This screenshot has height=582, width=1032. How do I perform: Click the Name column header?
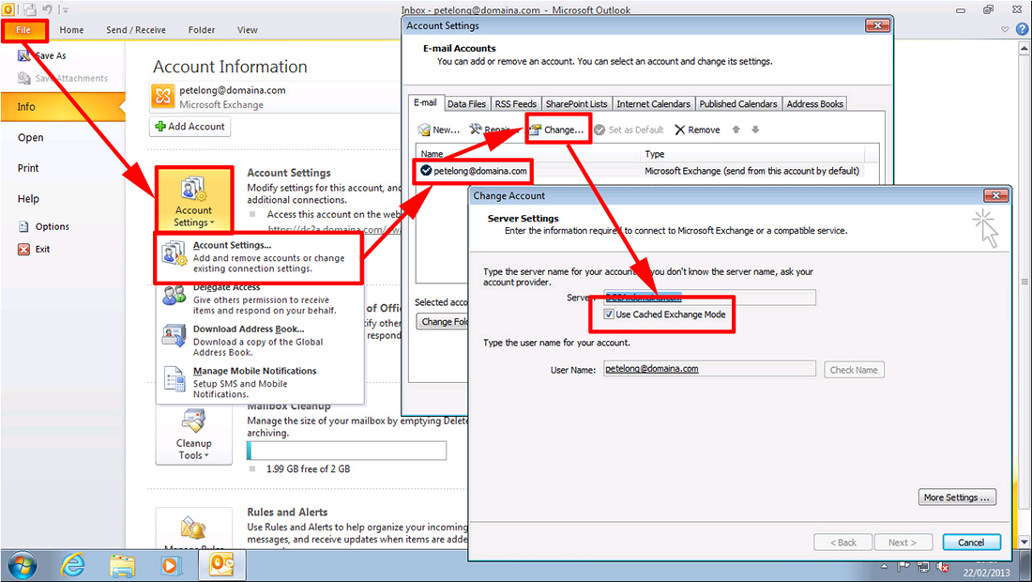click(528, 154)
